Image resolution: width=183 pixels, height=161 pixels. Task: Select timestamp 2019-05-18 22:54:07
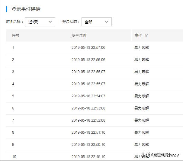coord(88,96)
